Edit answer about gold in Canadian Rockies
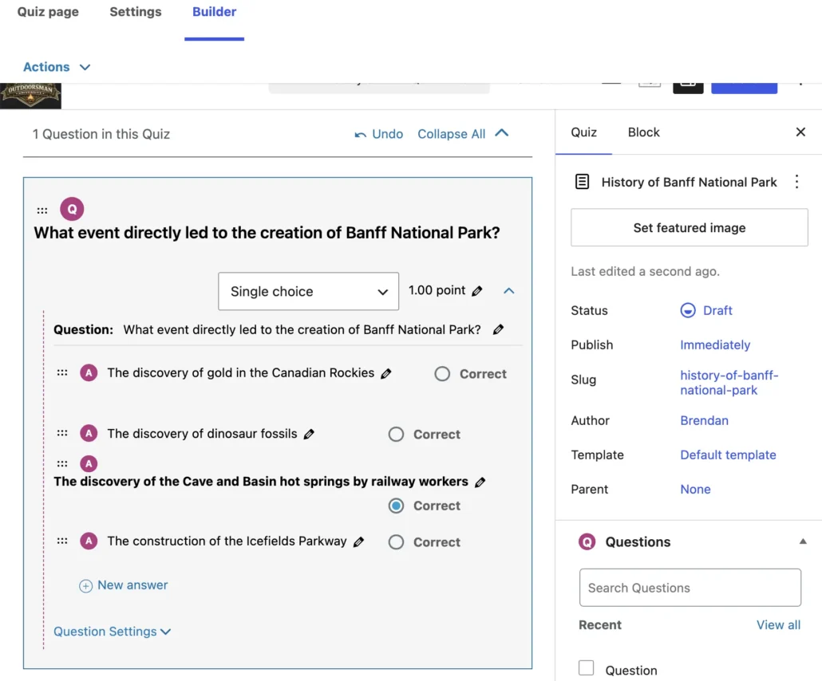This screenshot has height=681, width=822. coord(385,373)
